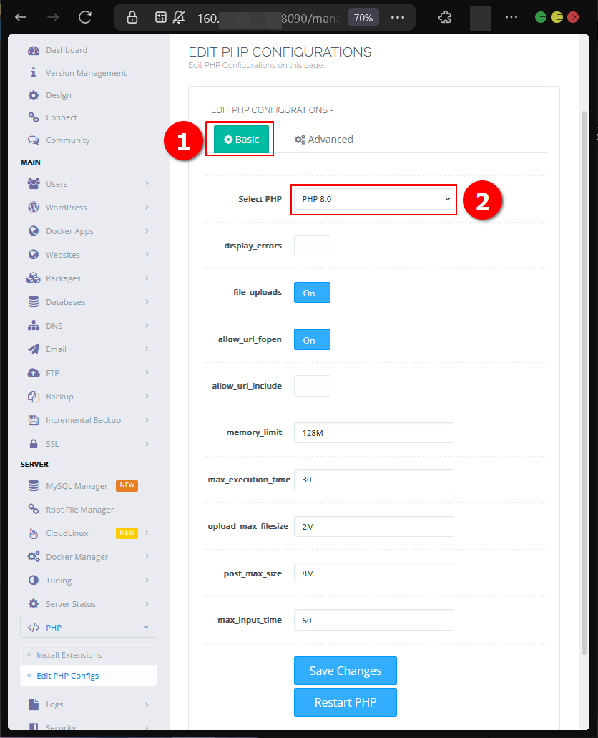Click the Docker Apps globe icon
The image size is (598, 738).
tap(34, 230)
